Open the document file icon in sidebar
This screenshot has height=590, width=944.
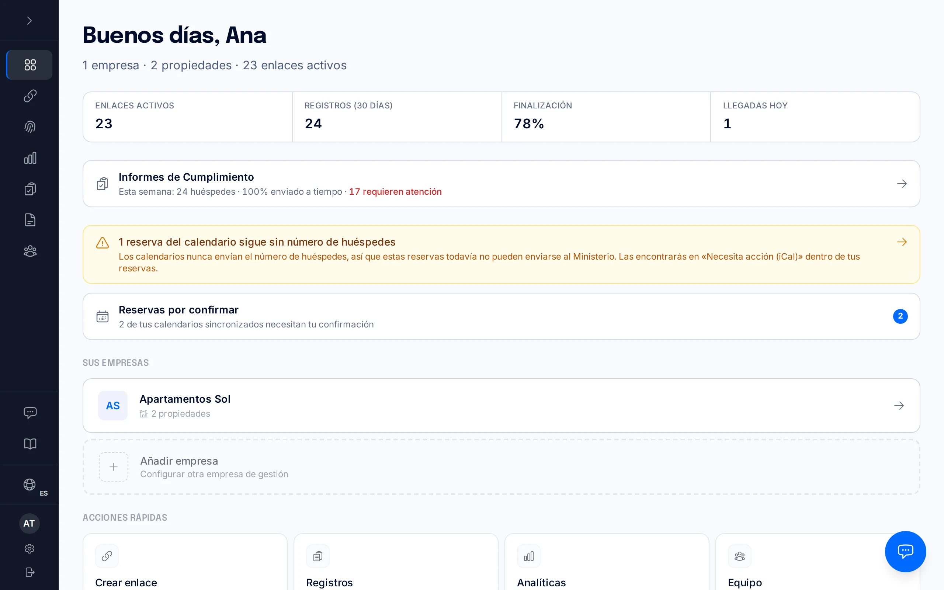tap(29, 220)
